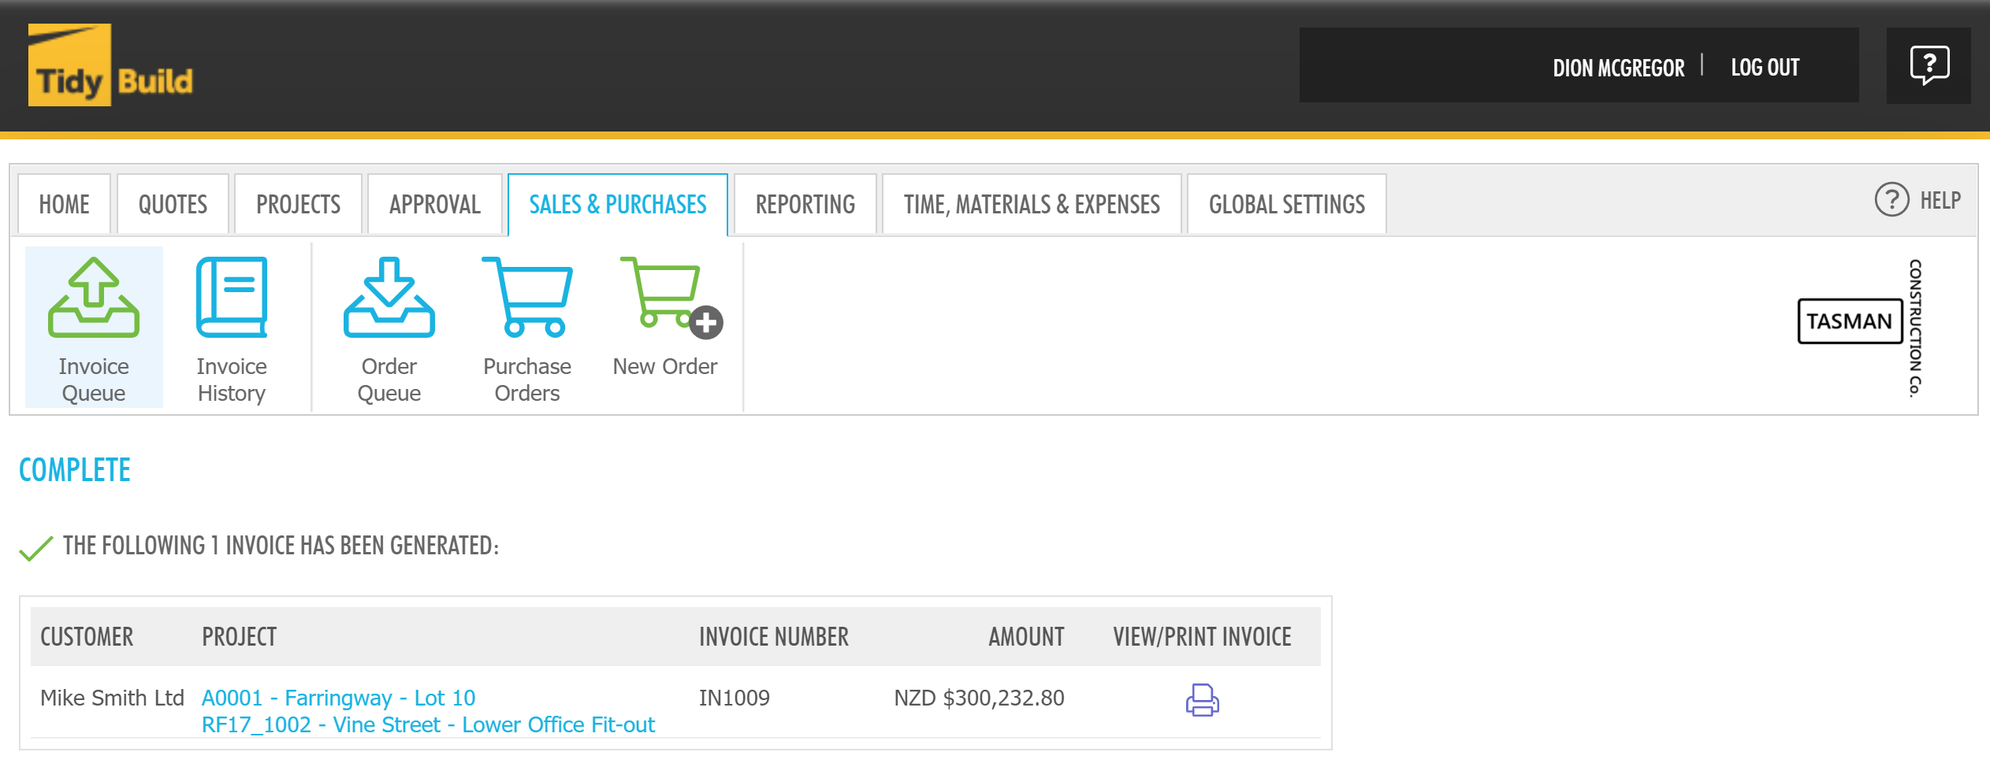Open the help chat bubble icon

pyautogui.click(x=1929, y=65)
